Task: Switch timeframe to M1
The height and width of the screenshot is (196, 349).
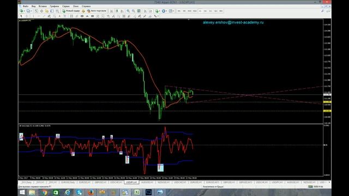Action: click(x=179, y=11)
